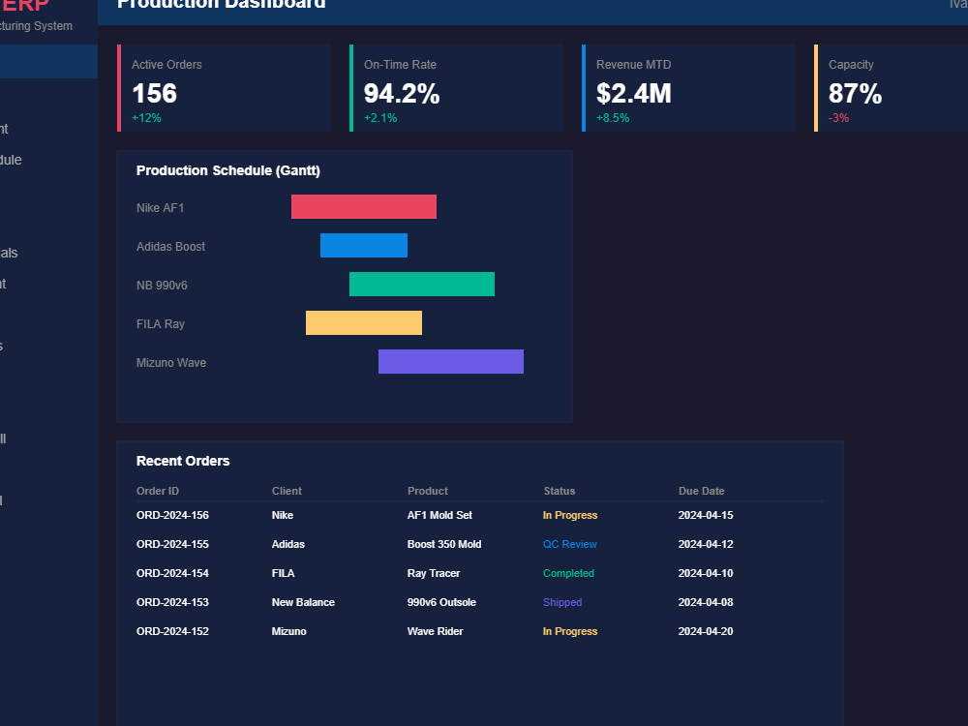The height and width of the screenshot is (726, 968).
Task: Click due date 2024-04-12
Action: tap(706, 544)
